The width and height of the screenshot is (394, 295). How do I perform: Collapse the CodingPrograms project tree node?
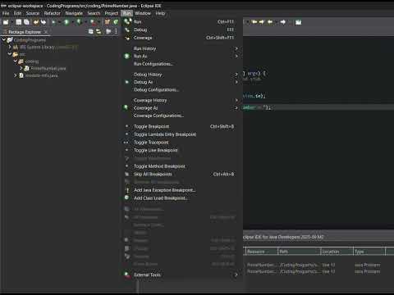click(4, 40)
